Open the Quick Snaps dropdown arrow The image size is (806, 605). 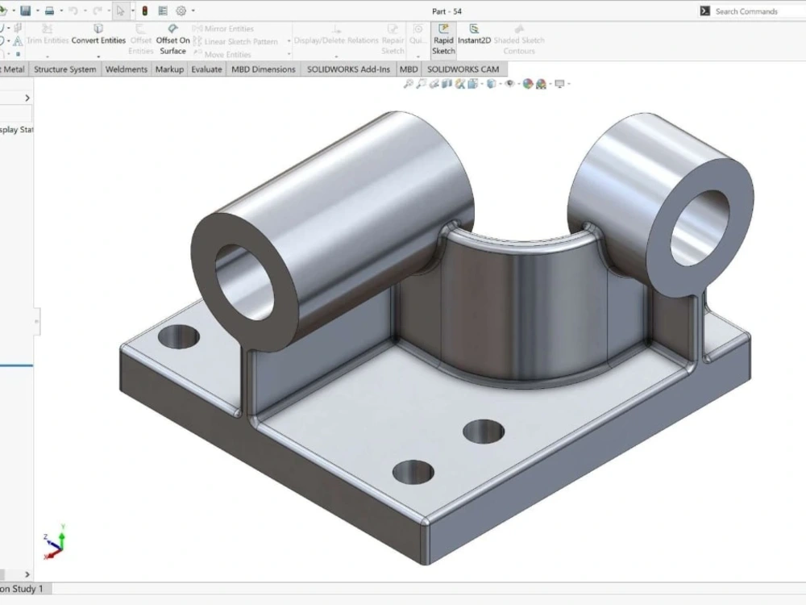(418, 56)
